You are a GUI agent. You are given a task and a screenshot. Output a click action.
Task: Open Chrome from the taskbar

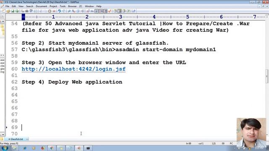52,148
